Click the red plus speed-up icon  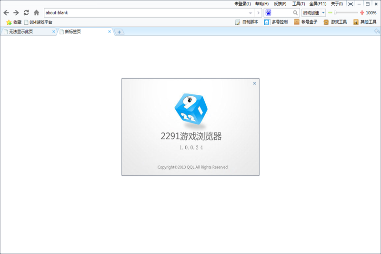pos(362,13)
